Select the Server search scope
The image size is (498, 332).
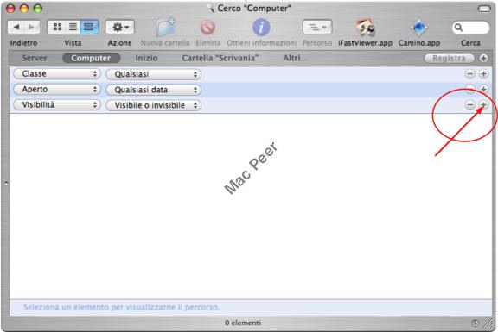35,58
